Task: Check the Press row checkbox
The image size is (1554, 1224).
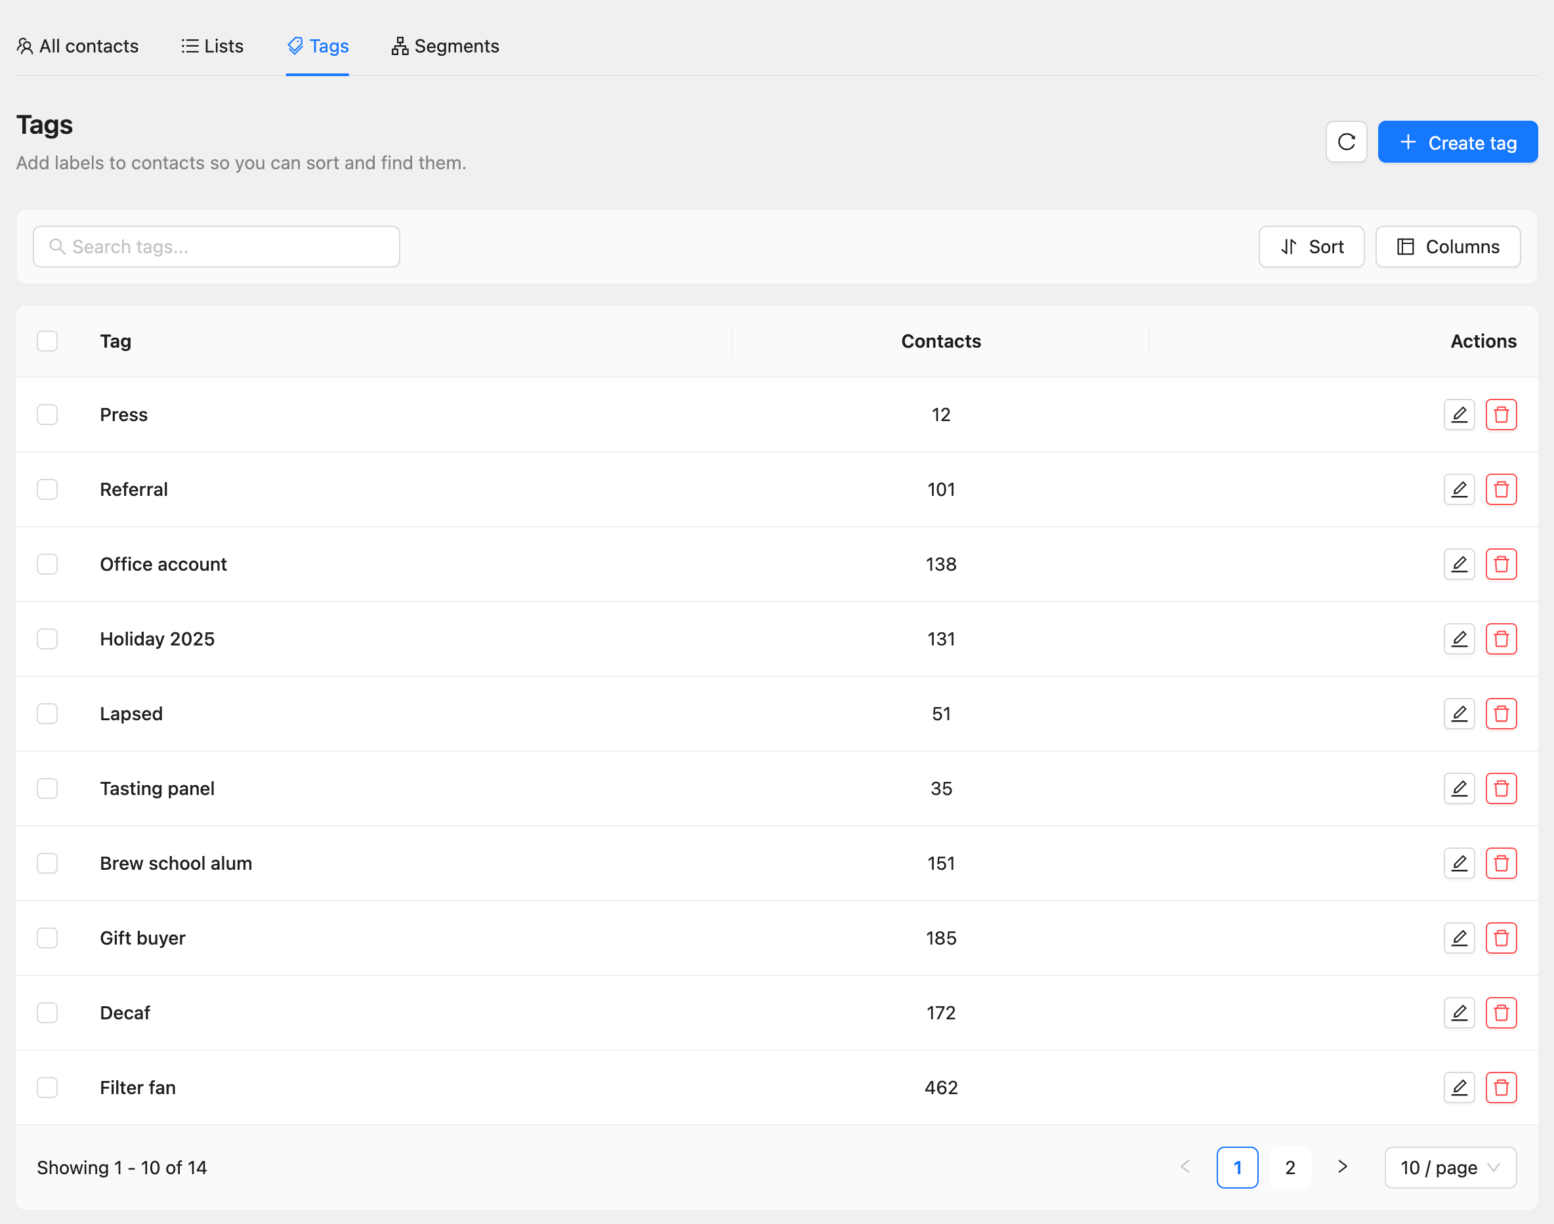Action: (47, 415)
